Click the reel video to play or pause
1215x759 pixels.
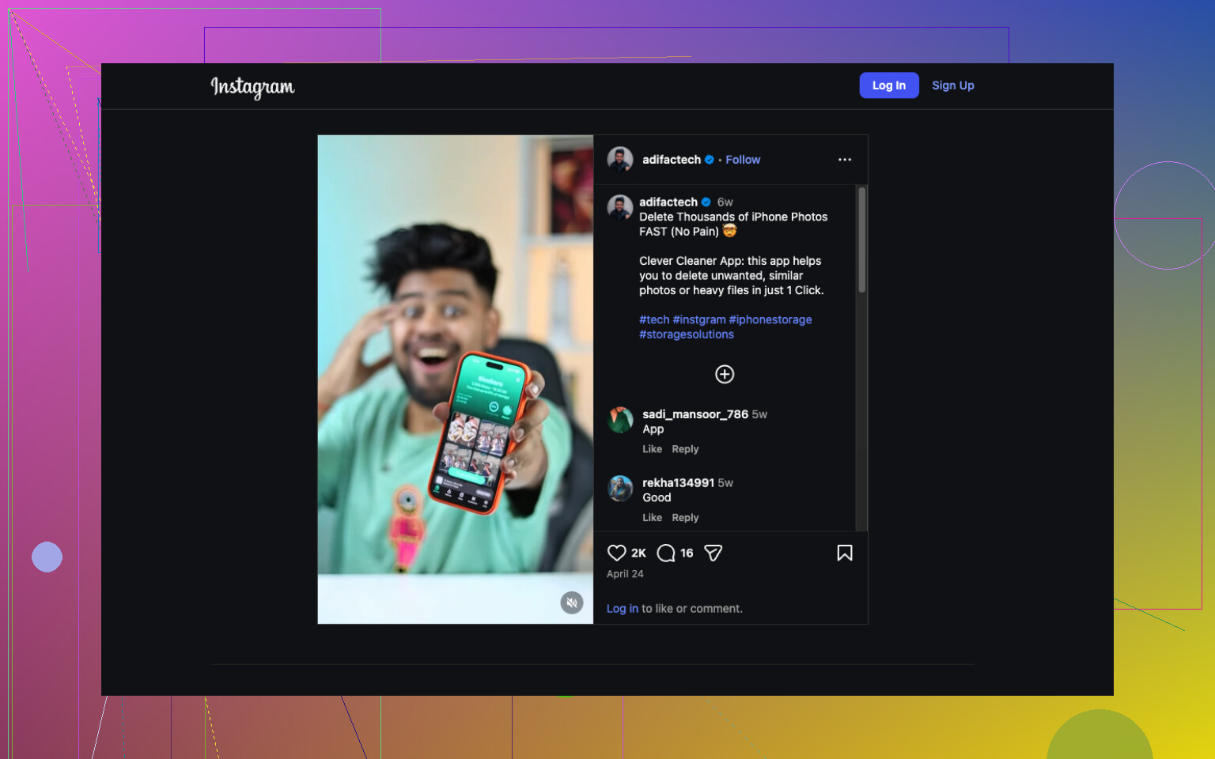tap(456, 379)
